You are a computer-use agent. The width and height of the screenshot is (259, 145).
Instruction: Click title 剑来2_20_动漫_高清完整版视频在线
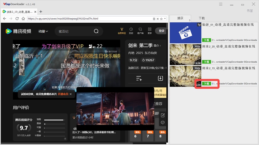pos(228,46)
